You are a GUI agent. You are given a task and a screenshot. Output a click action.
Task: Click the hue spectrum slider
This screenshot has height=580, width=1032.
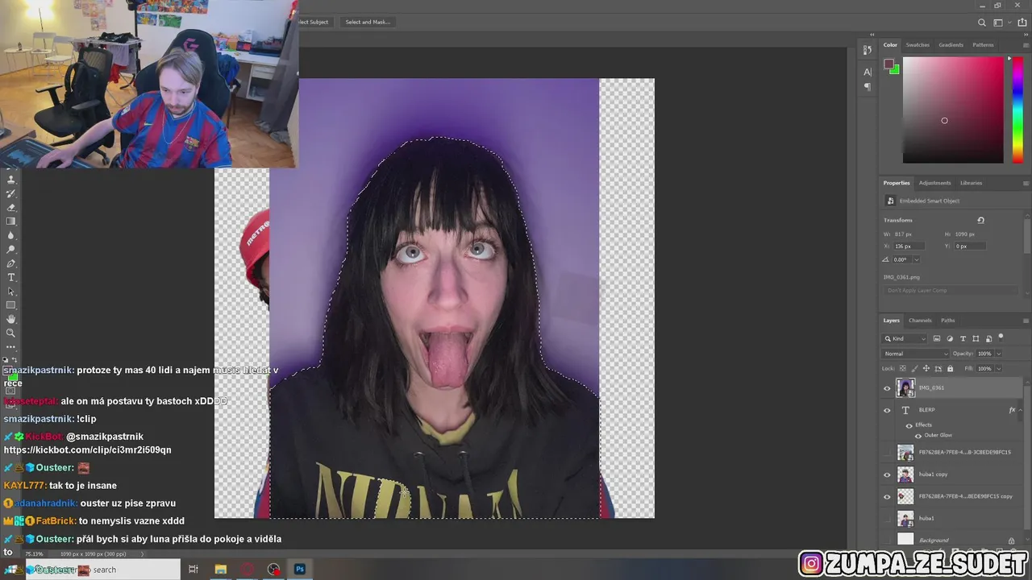point(1018,110)
